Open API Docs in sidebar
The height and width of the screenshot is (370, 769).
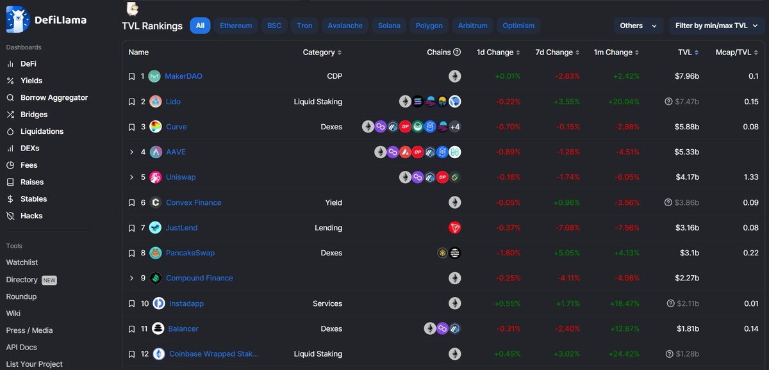pos(22,348)
